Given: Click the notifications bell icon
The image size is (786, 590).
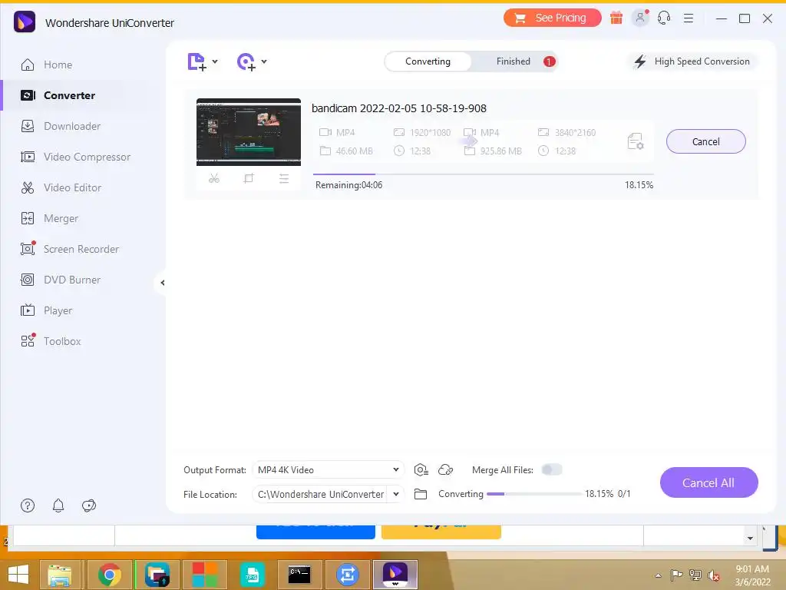Looking at the screenshot, I should (x=58, y=505).
